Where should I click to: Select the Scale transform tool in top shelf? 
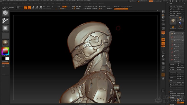click(x=37, y=8)
